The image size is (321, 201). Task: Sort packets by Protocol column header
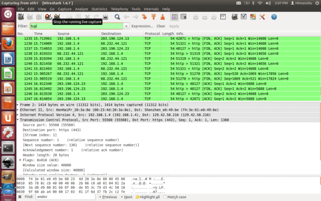pyautogui.click(x=152, y=33)
